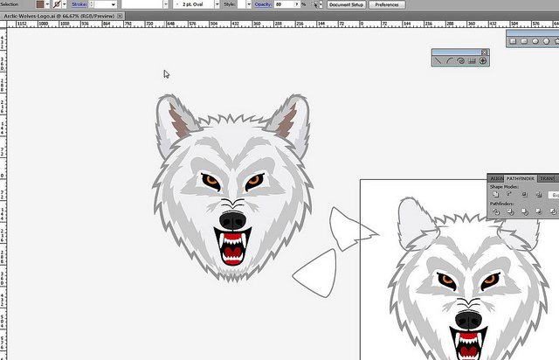Select the Ellipse tool
Screen dimensions: 559x360
click(x=535, y=41)
